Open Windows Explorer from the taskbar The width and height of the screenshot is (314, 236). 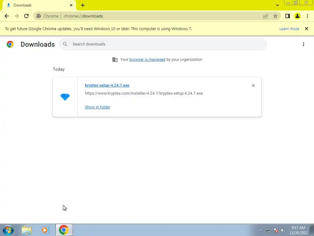(x=27, y=230)
